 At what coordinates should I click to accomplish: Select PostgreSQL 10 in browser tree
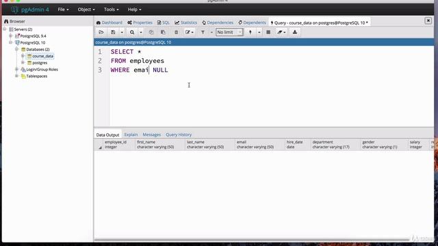click(x=32, y=42)
